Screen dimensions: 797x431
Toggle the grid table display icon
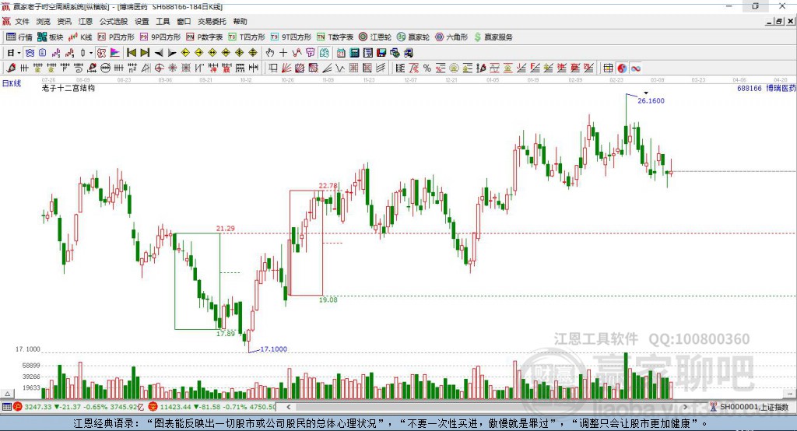609,68
